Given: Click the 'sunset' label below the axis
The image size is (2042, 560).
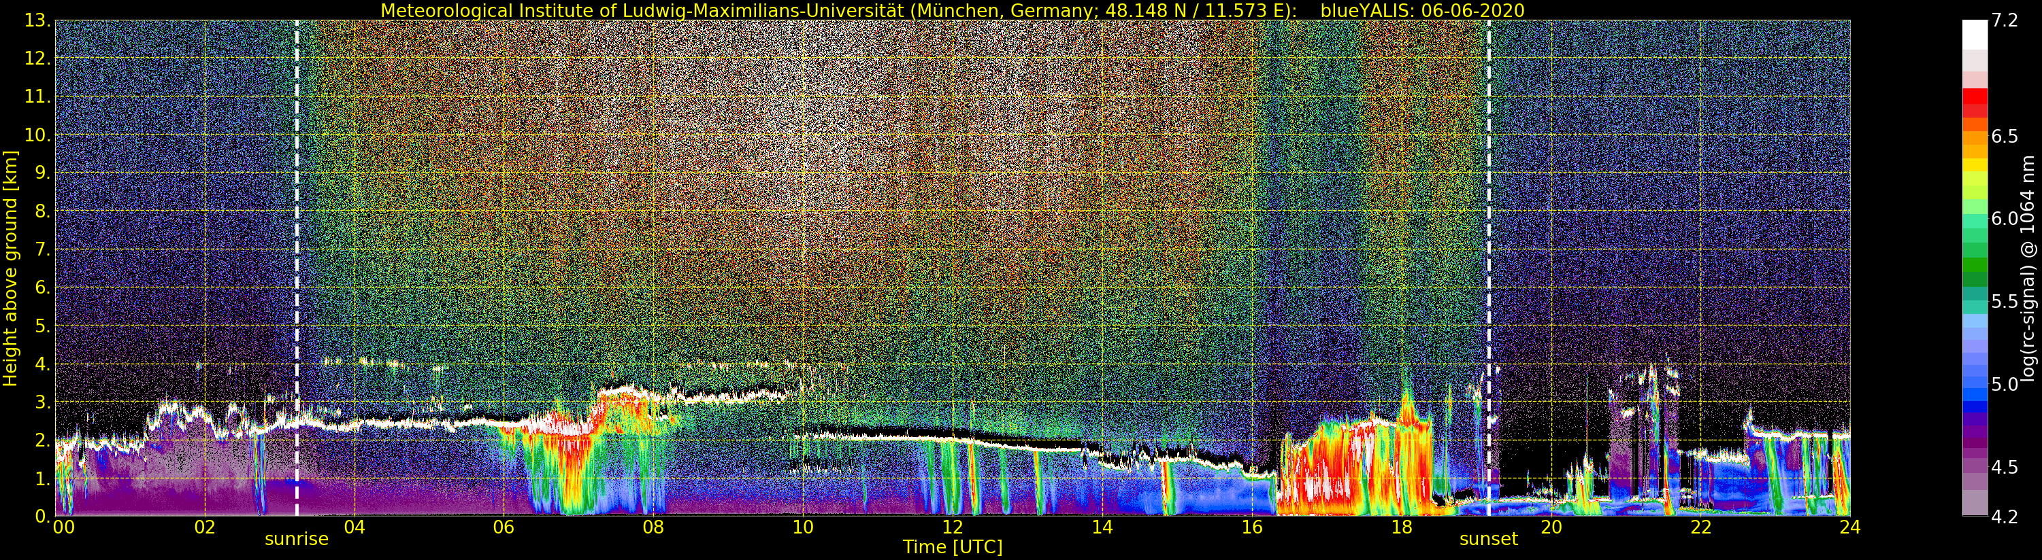Looking at the screenshot, I should [x=1489, y=540].
